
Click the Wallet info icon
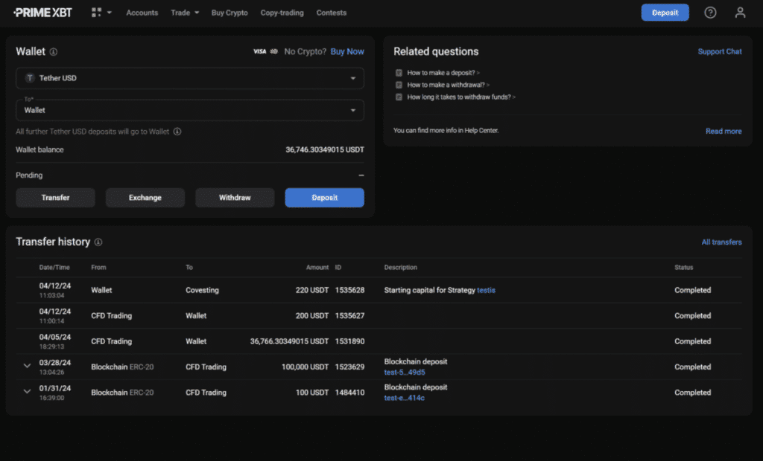coord(54,52)
